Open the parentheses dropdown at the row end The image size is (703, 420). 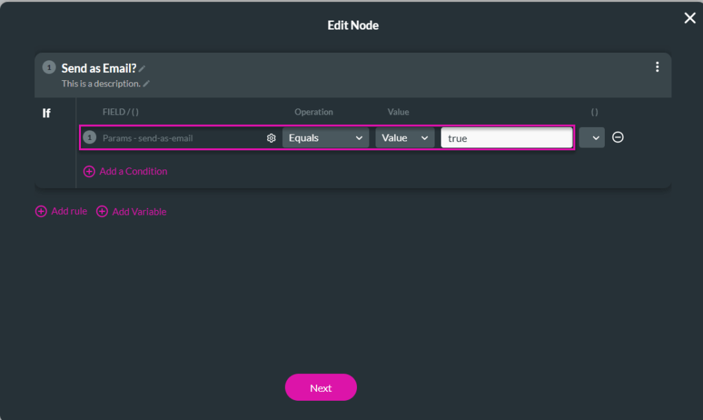coord(592,138)
